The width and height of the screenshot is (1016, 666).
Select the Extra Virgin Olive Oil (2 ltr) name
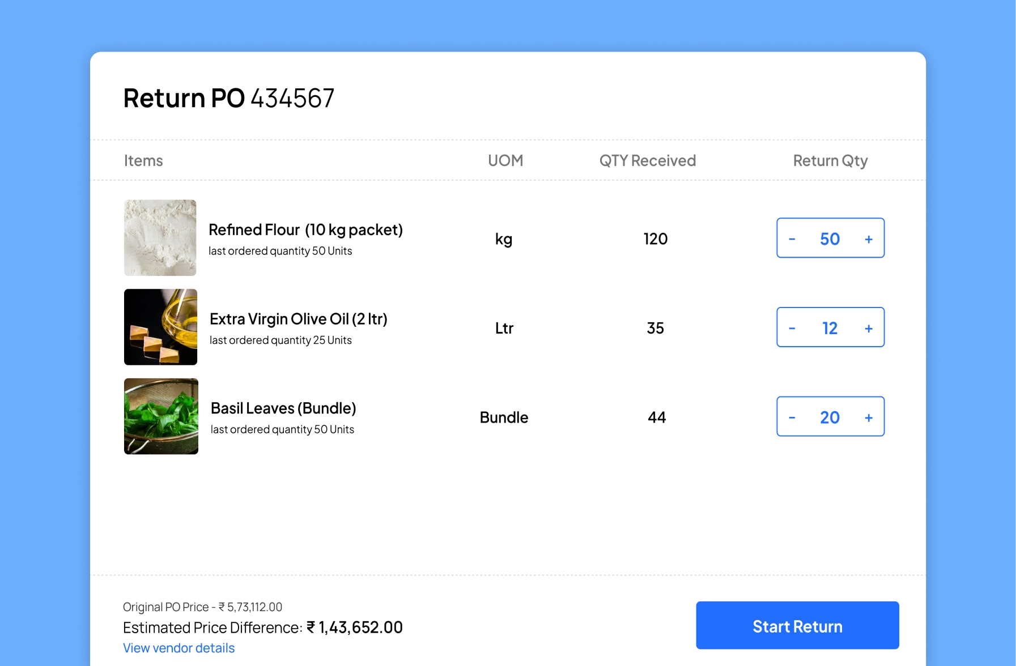[298, 319]
